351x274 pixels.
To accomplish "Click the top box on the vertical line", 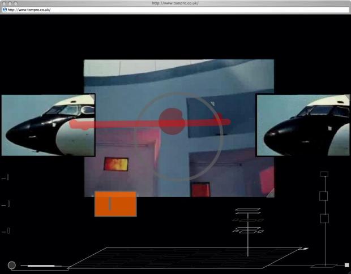I will coord(324,174).
